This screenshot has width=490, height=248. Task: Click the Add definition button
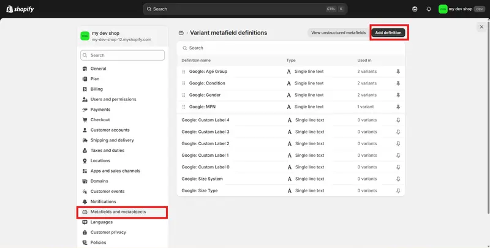click(388, 32)
